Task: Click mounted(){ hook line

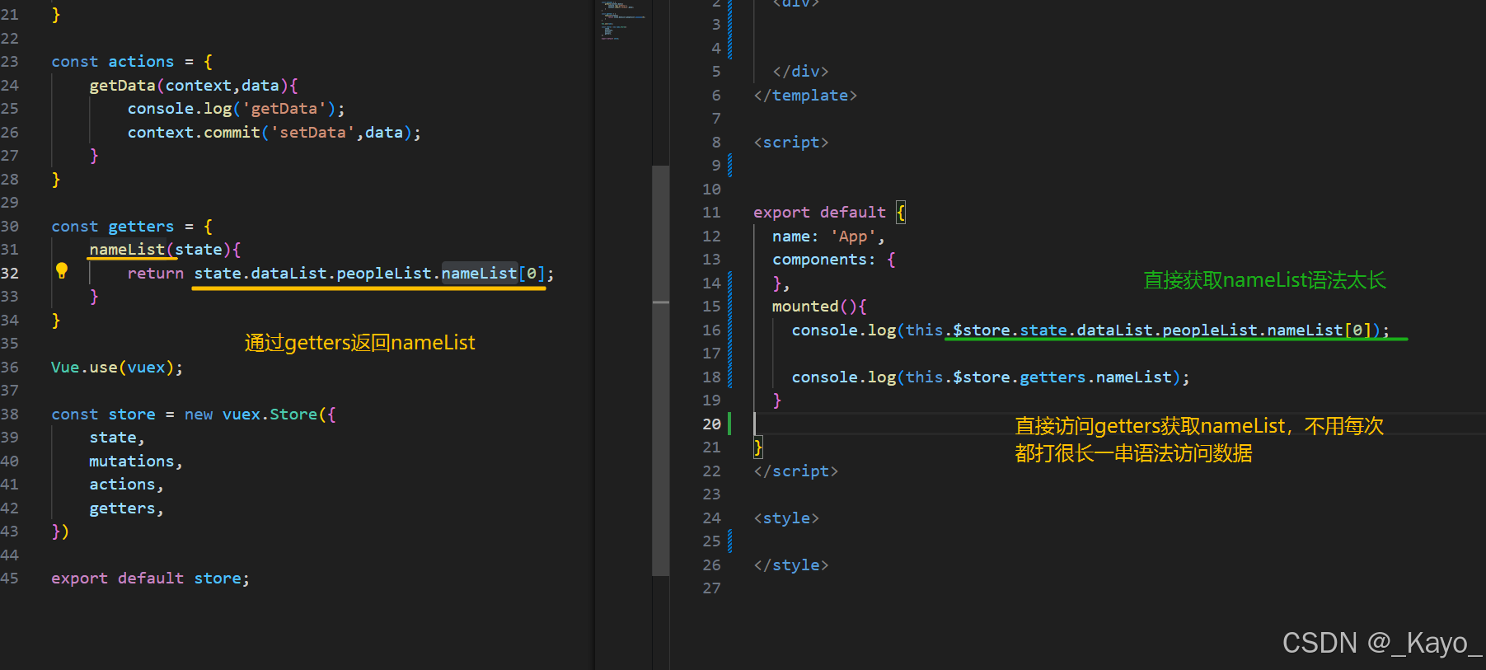Action: click(x=819, y=307)
